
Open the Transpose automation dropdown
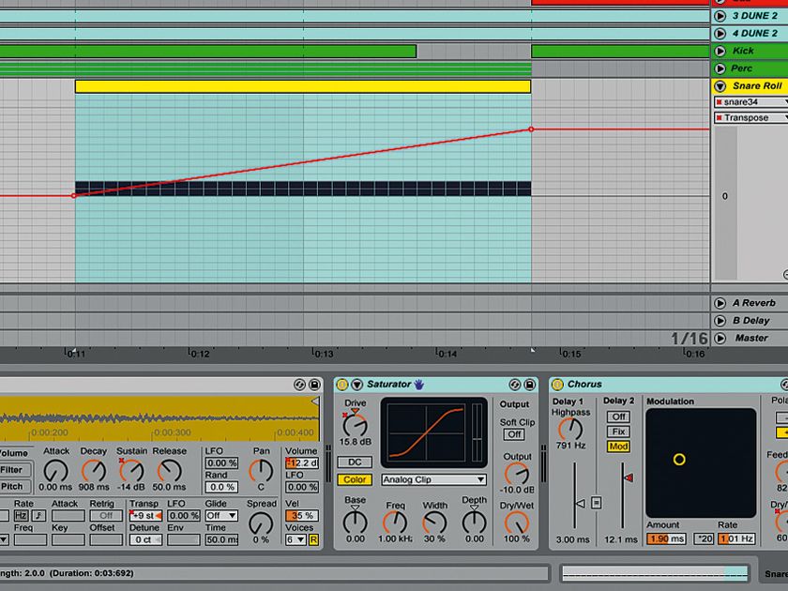pyautogui.click(x=783, y=117)
